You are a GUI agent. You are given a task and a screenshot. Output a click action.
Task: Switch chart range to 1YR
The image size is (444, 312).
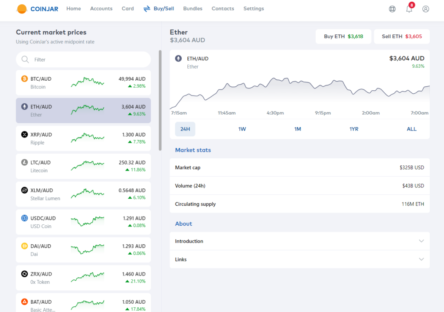[x=354, y=129]
